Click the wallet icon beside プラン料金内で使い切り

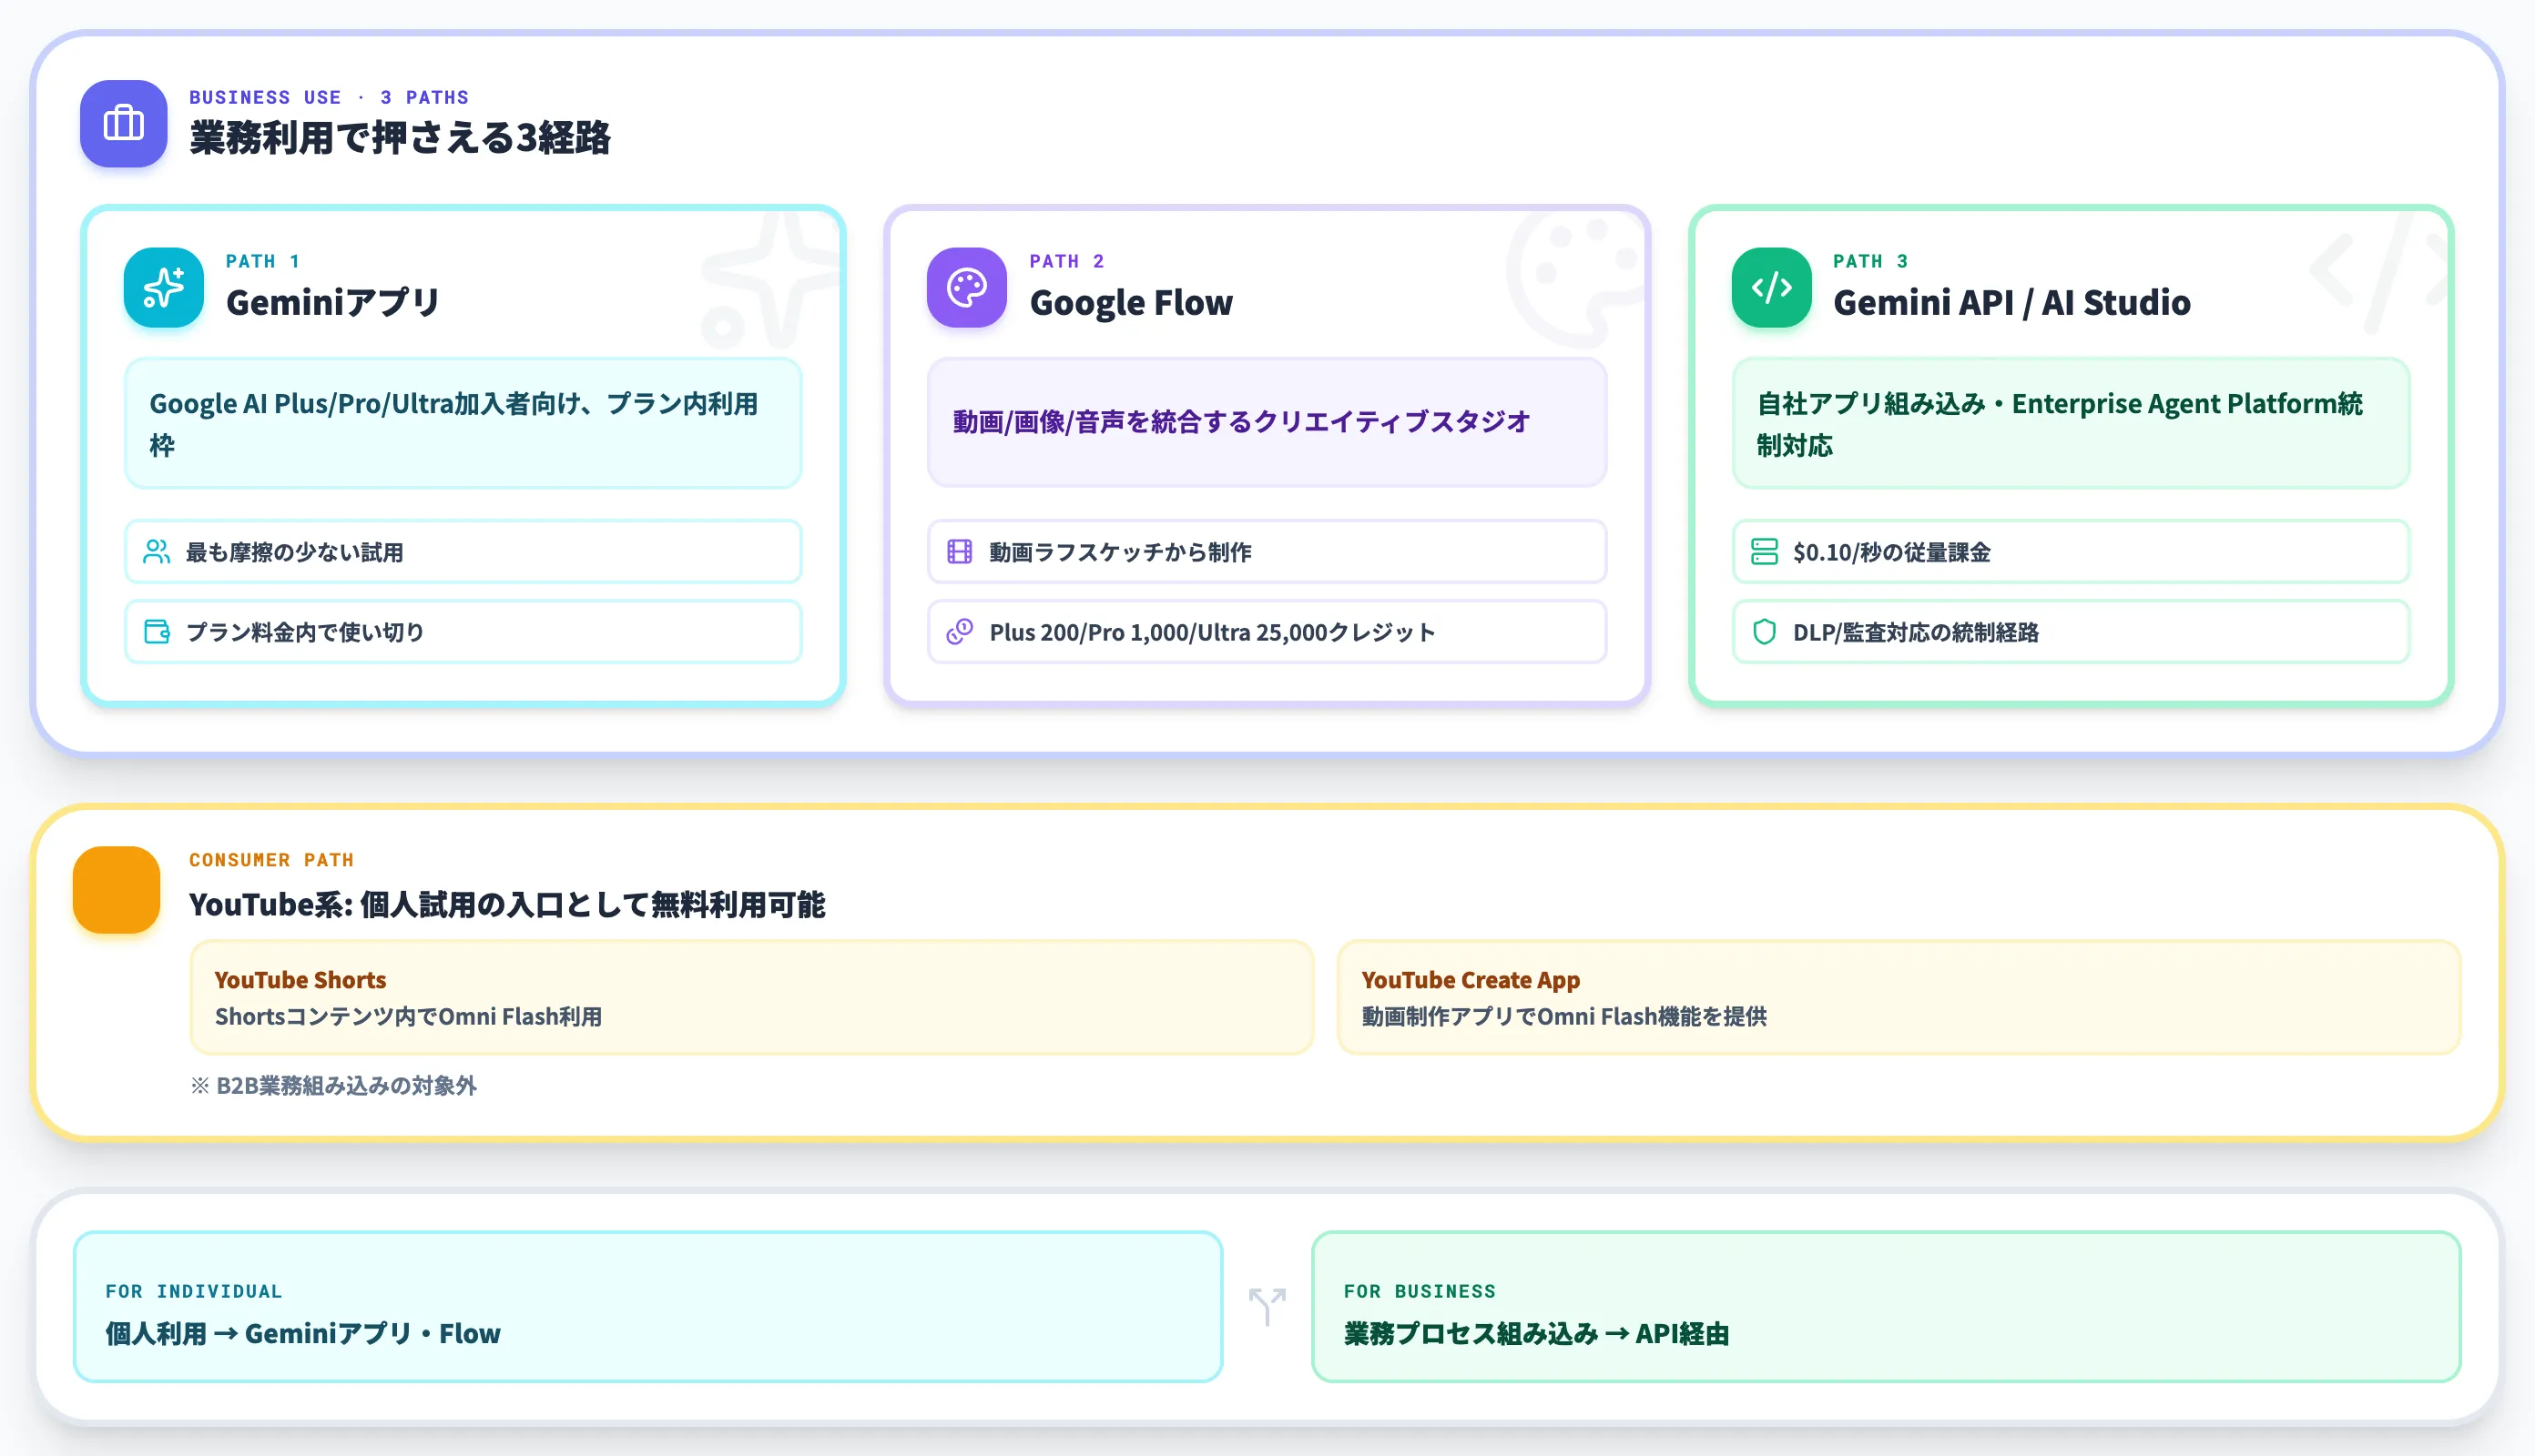pyautogui.click(x=156, y=631)
